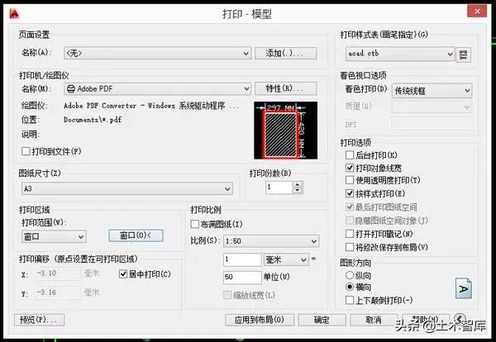This screenshot has height=342, width=496.
Task: Click disabled 缩放线宽 (scale lineweights) checkbox
Action: click(227, 295)
